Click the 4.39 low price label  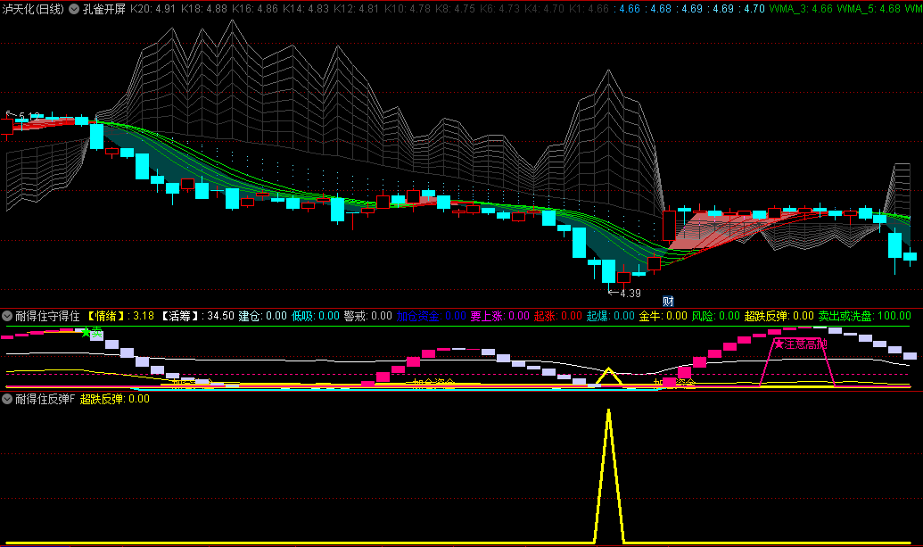pos(630,294)
